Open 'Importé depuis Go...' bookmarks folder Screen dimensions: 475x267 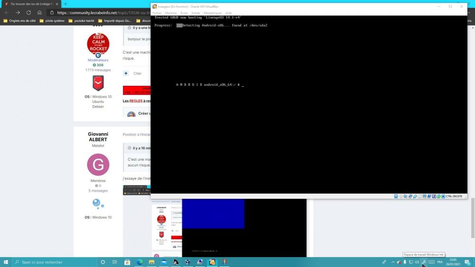click(114, 21)
